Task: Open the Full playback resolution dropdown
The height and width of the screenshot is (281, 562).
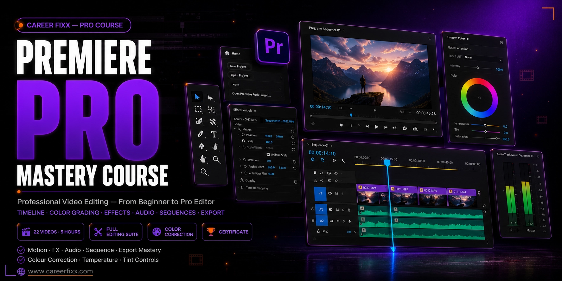Action: pos(405,112)
